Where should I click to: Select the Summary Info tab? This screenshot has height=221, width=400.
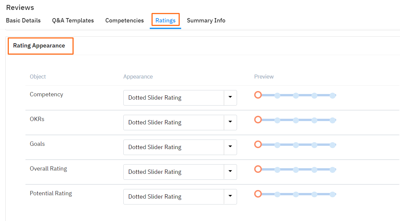click(206, 20)
